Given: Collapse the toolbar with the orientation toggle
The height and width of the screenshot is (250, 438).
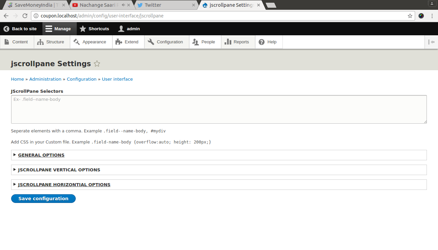Looking at the screenshot, I should tap(432, 41).
